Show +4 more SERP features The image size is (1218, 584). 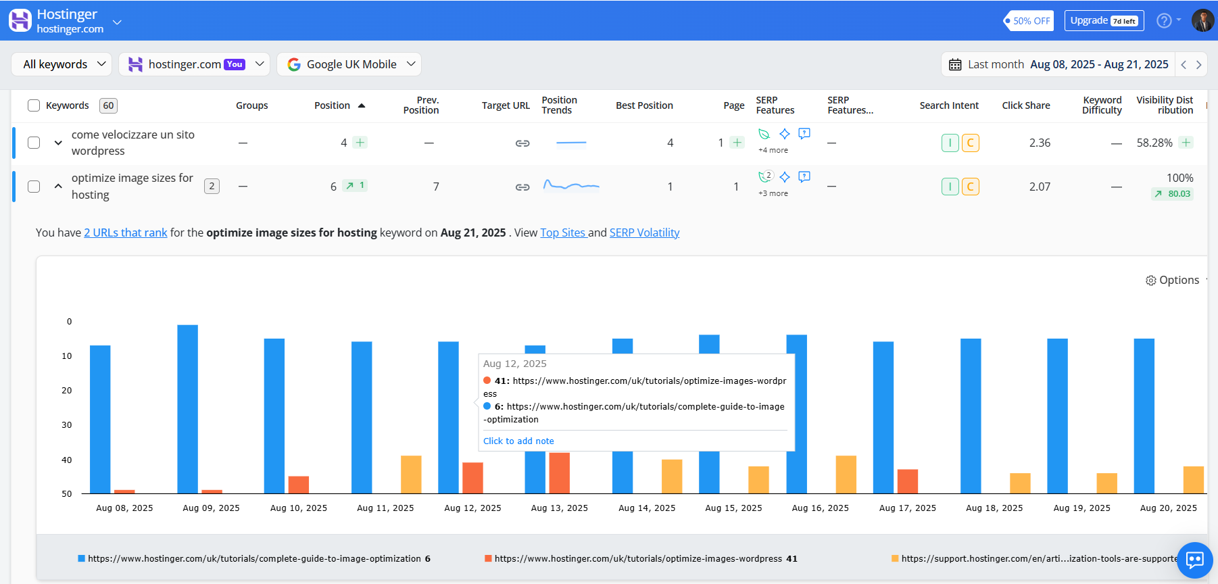click(773, 150)
